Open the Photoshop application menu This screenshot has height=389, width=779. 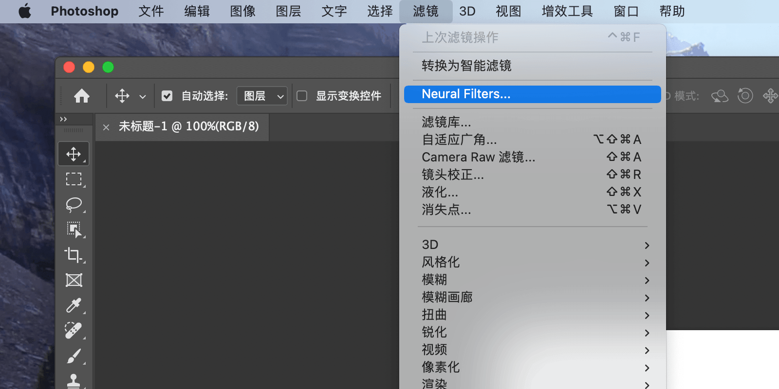click(85, 11)
